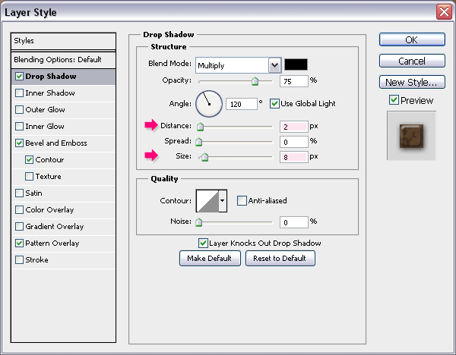Expand the Contour picker dropdown arrow
The width and height of the screenshot is (456, 355).
point(223,201)
